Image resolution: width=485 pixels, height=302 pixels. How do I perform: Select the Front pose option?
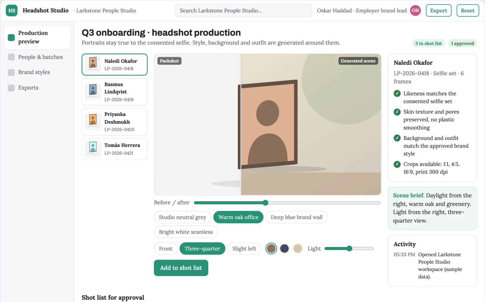coord(166,248)
